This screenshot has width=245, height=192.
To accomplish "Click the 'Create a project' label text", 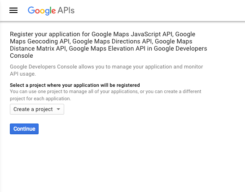I will 33,109.
